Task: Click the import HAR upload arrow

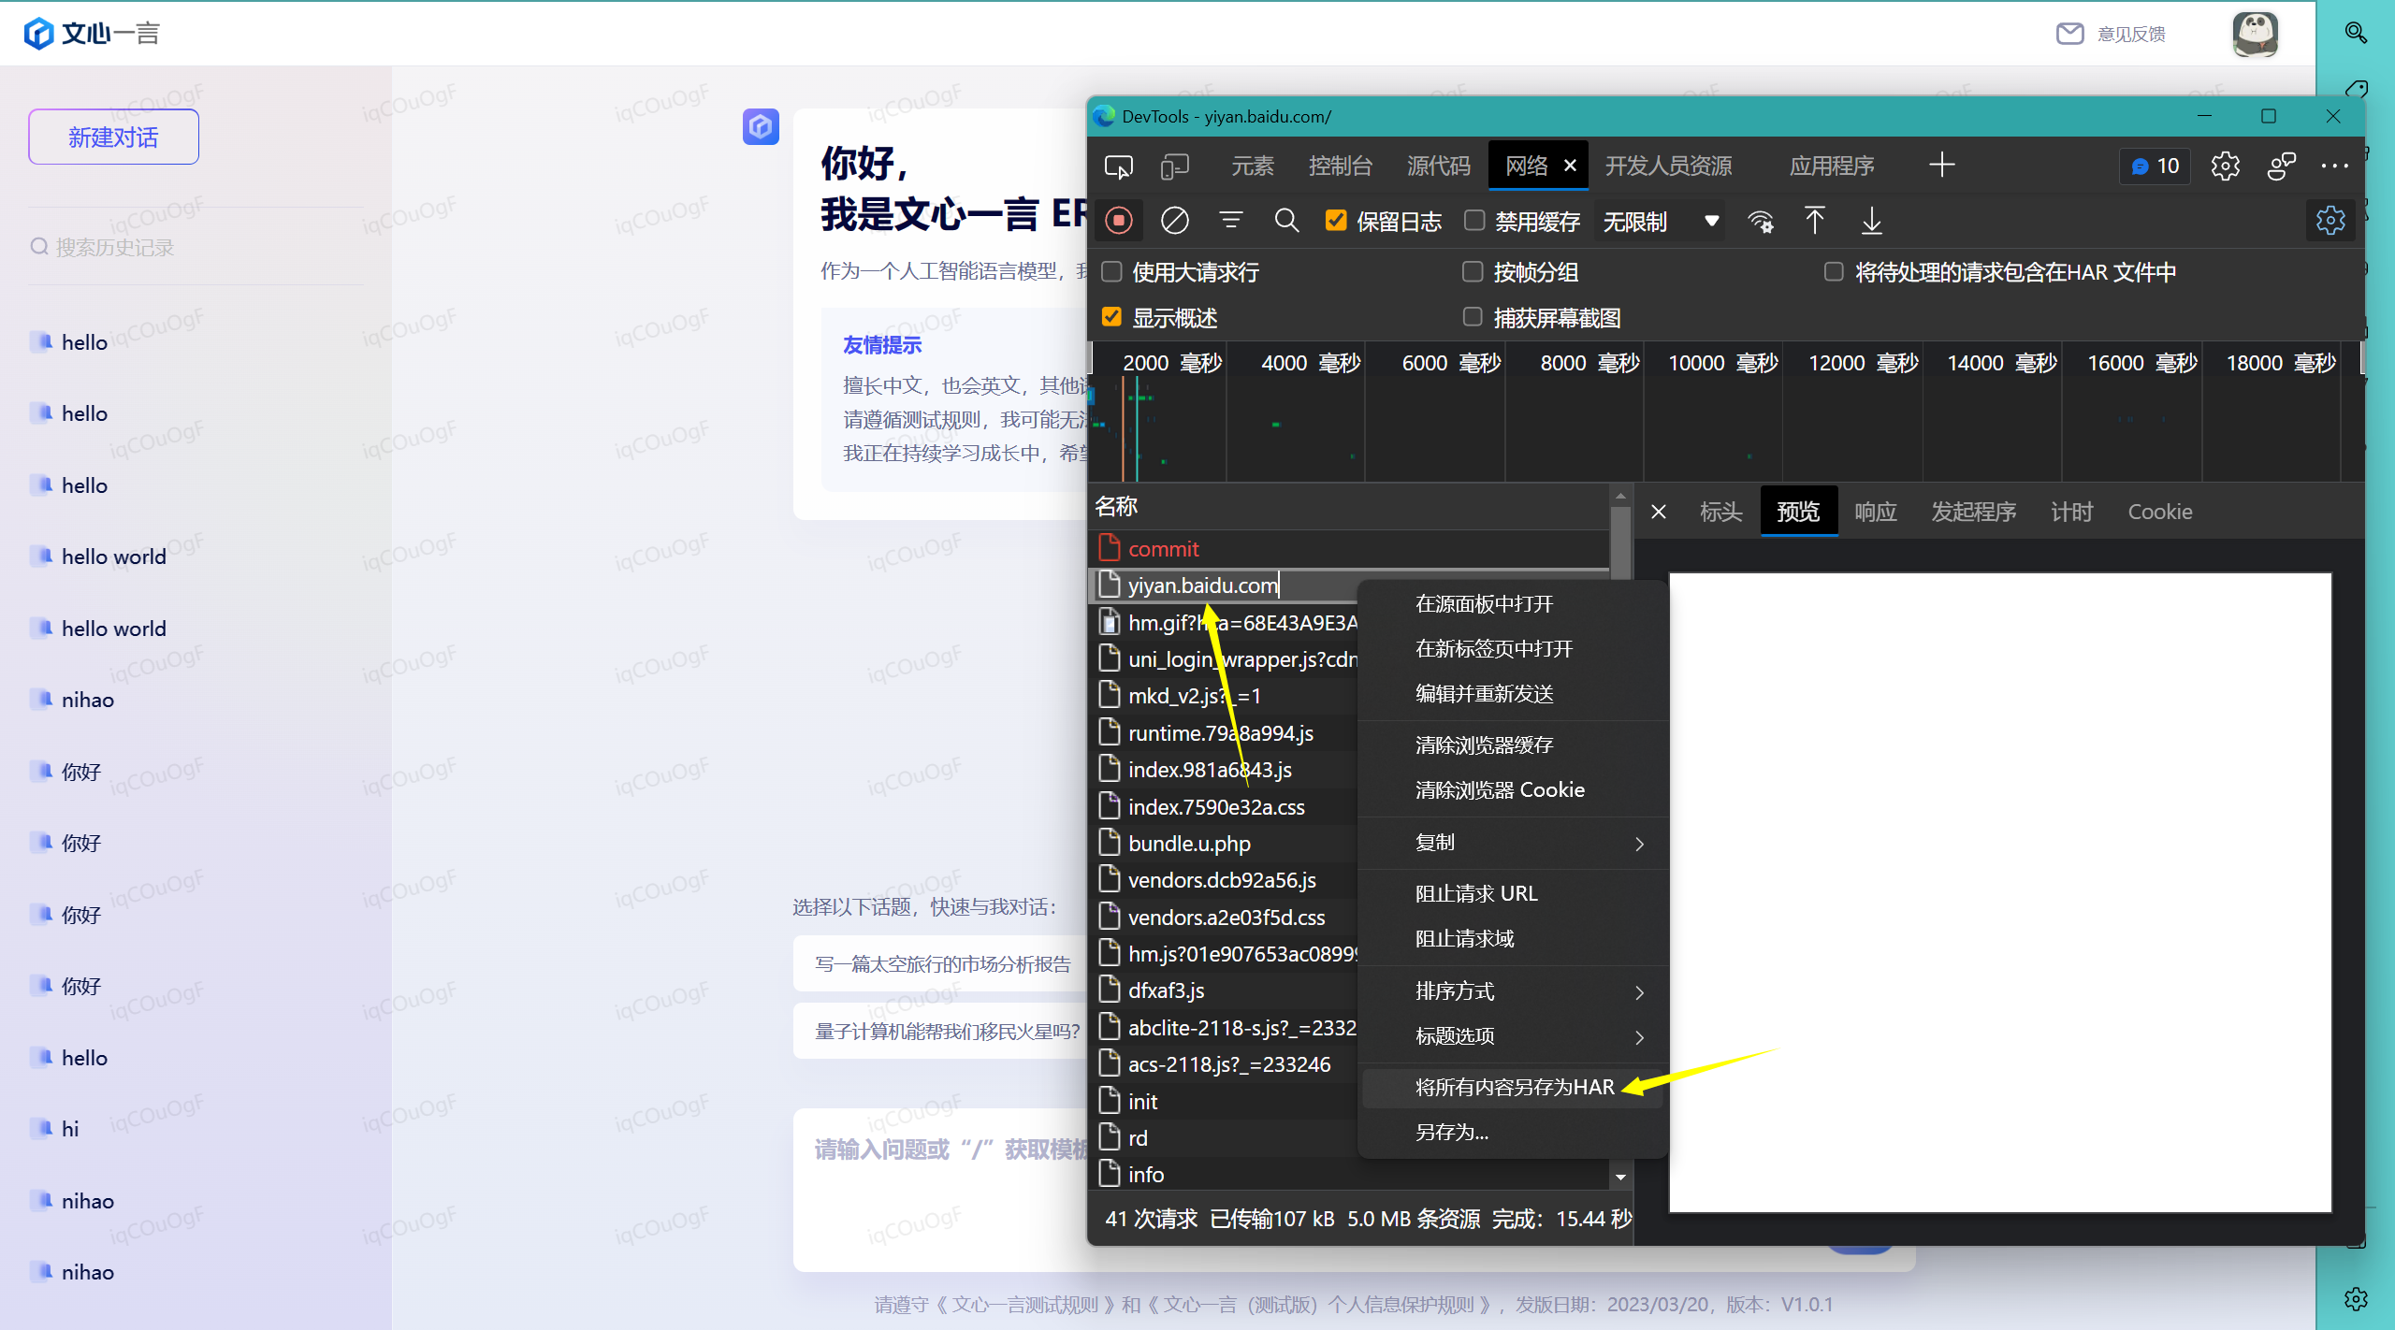Action: [x=1814, y=221]
